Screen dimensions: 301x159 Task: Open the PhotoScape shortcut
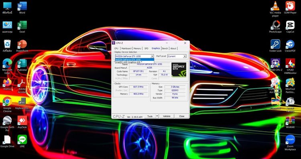275,26
